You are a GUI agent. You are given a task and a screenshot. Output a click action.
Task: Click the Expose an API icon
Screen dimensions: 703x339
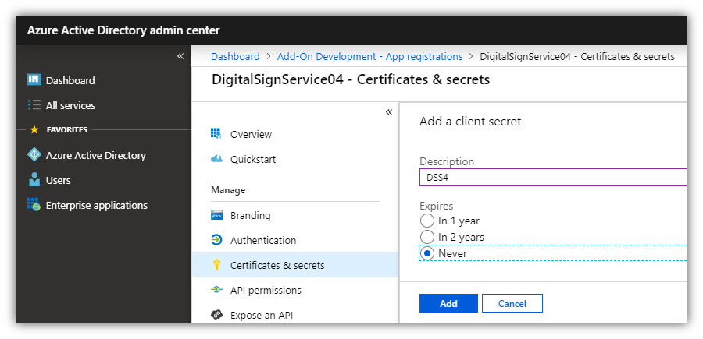(216, 315)
